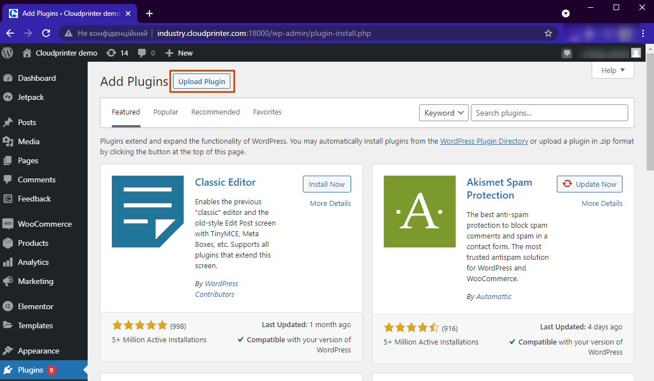Viewport: 654px width, 381px height.
Task: Open the Classic Editor title link
Action: pyautogui.click(x=225, y=182)
